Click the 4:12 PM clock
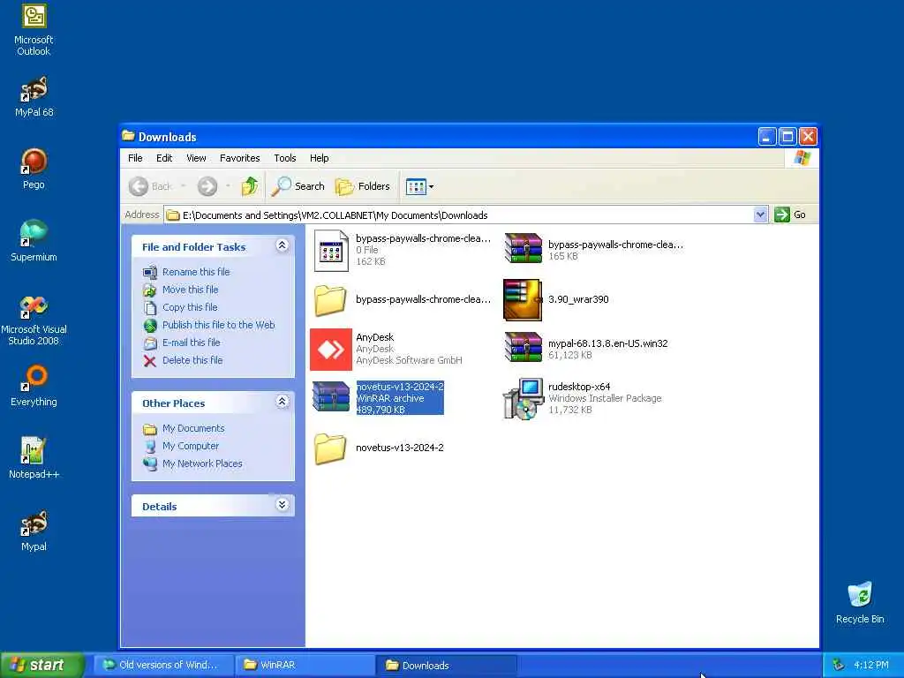Screen dimensions: 904x678 pyautogui.click(x=871, y=665)
